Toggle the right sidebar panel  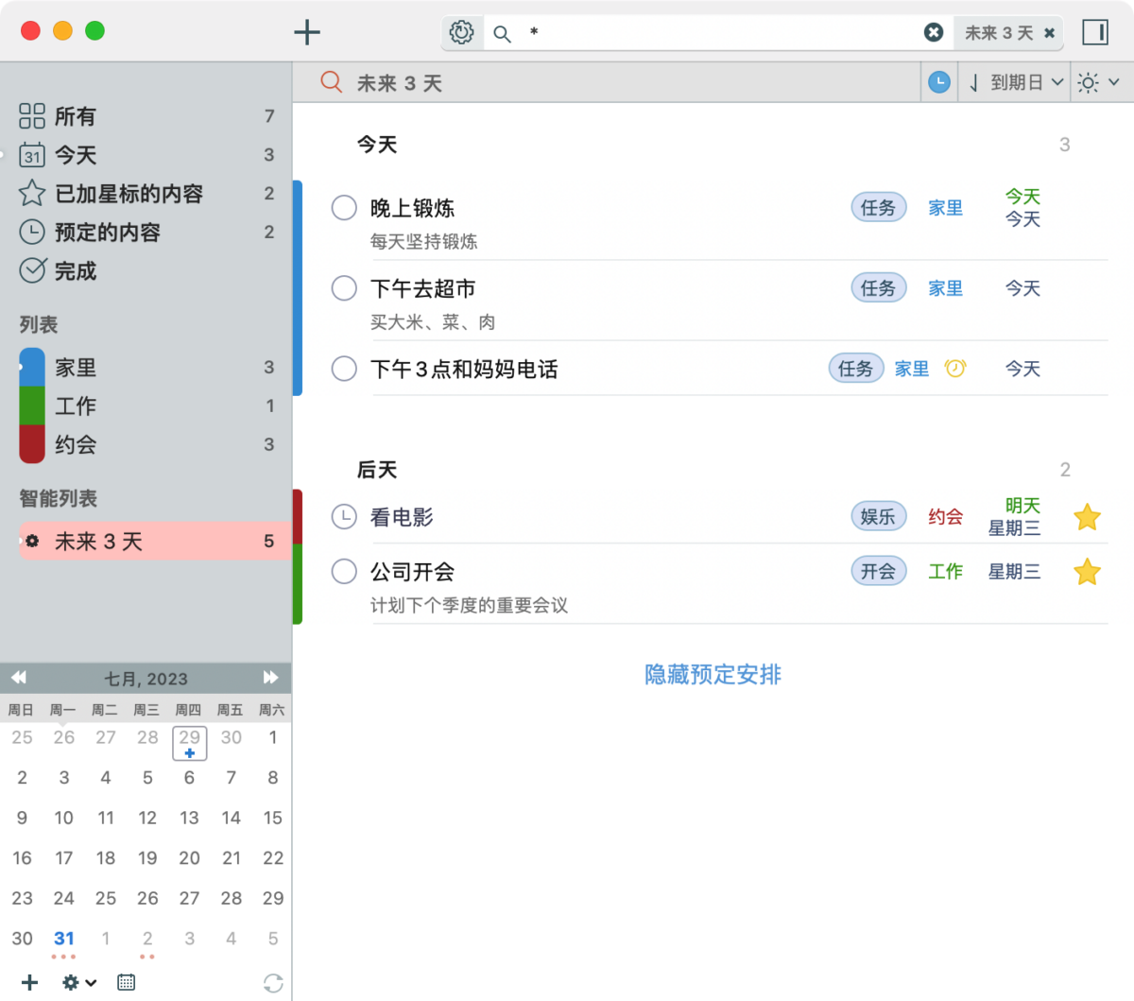(x=1095, y=32)
